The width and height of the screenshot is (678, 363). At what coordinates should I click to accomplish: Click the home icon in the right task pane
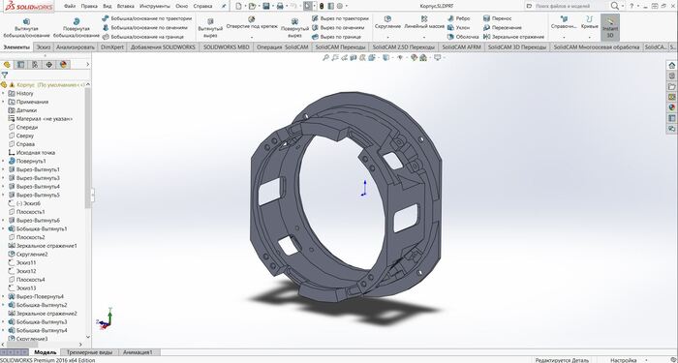(x=671, y=65)
